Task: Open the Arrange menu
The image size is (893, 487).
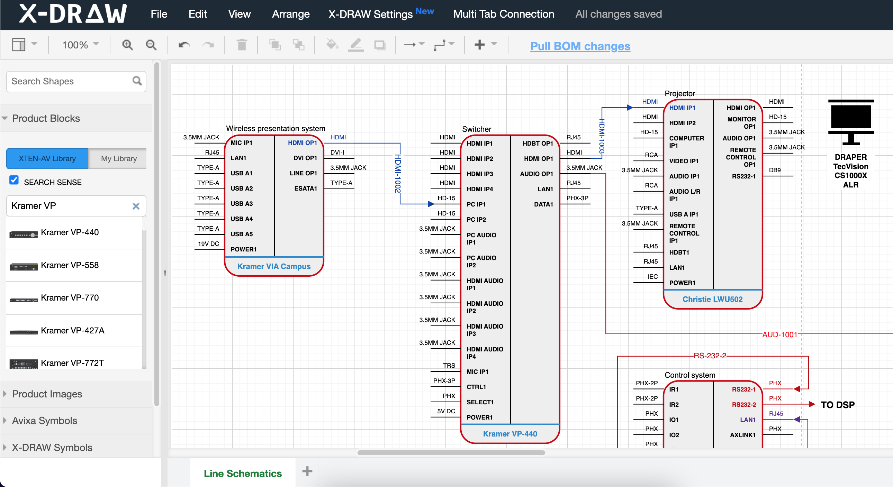Action: [x=290, y=14]
